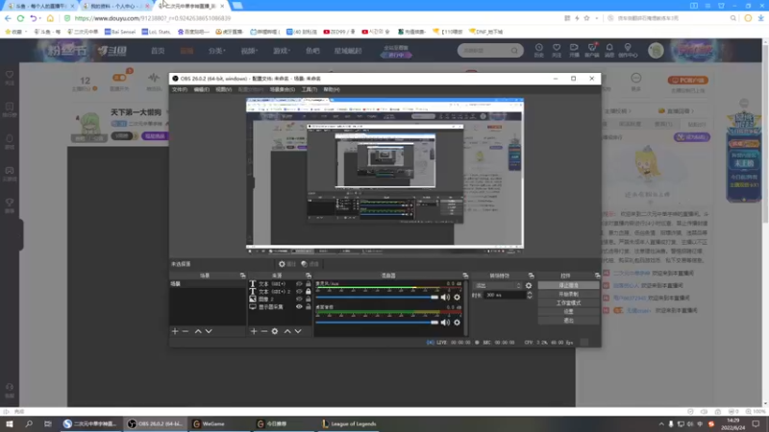Click the 300 ms duration stepper arrows

530,296
